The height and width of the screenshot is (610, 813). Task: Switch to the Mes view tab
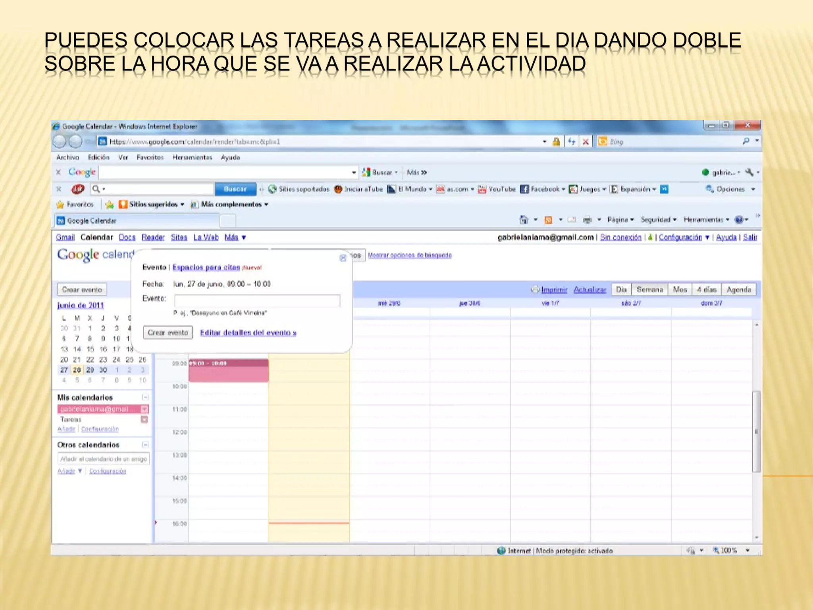point(680,290)
